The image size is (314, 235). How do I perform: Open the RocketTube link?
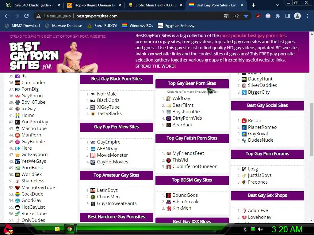[34, 213]
